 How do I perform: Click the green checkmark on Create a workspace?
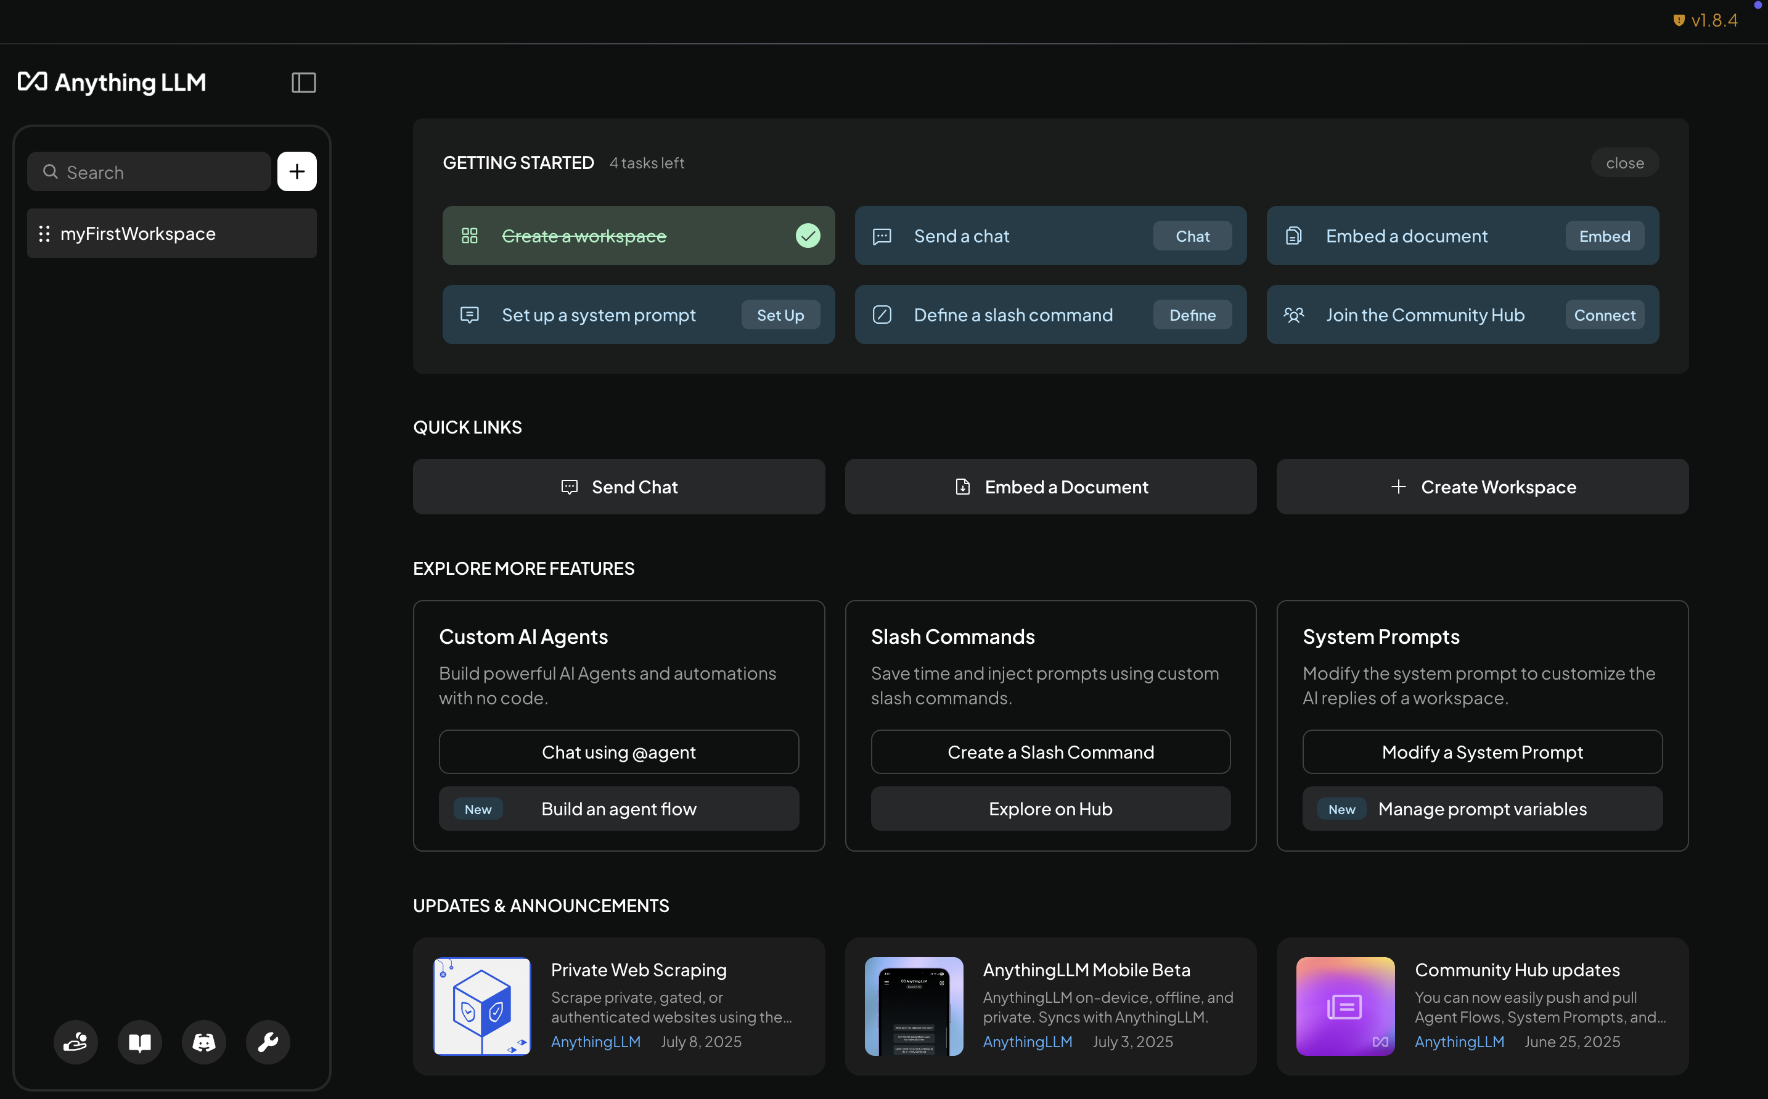[808, 236]
